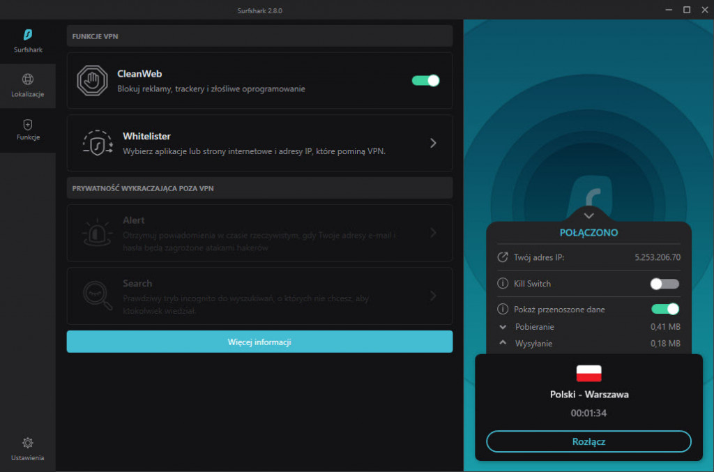This screenshot has width=714, height=472.
Task: Disable the Pokaż przenoszone dane toggle
Action: pos(665,309)
